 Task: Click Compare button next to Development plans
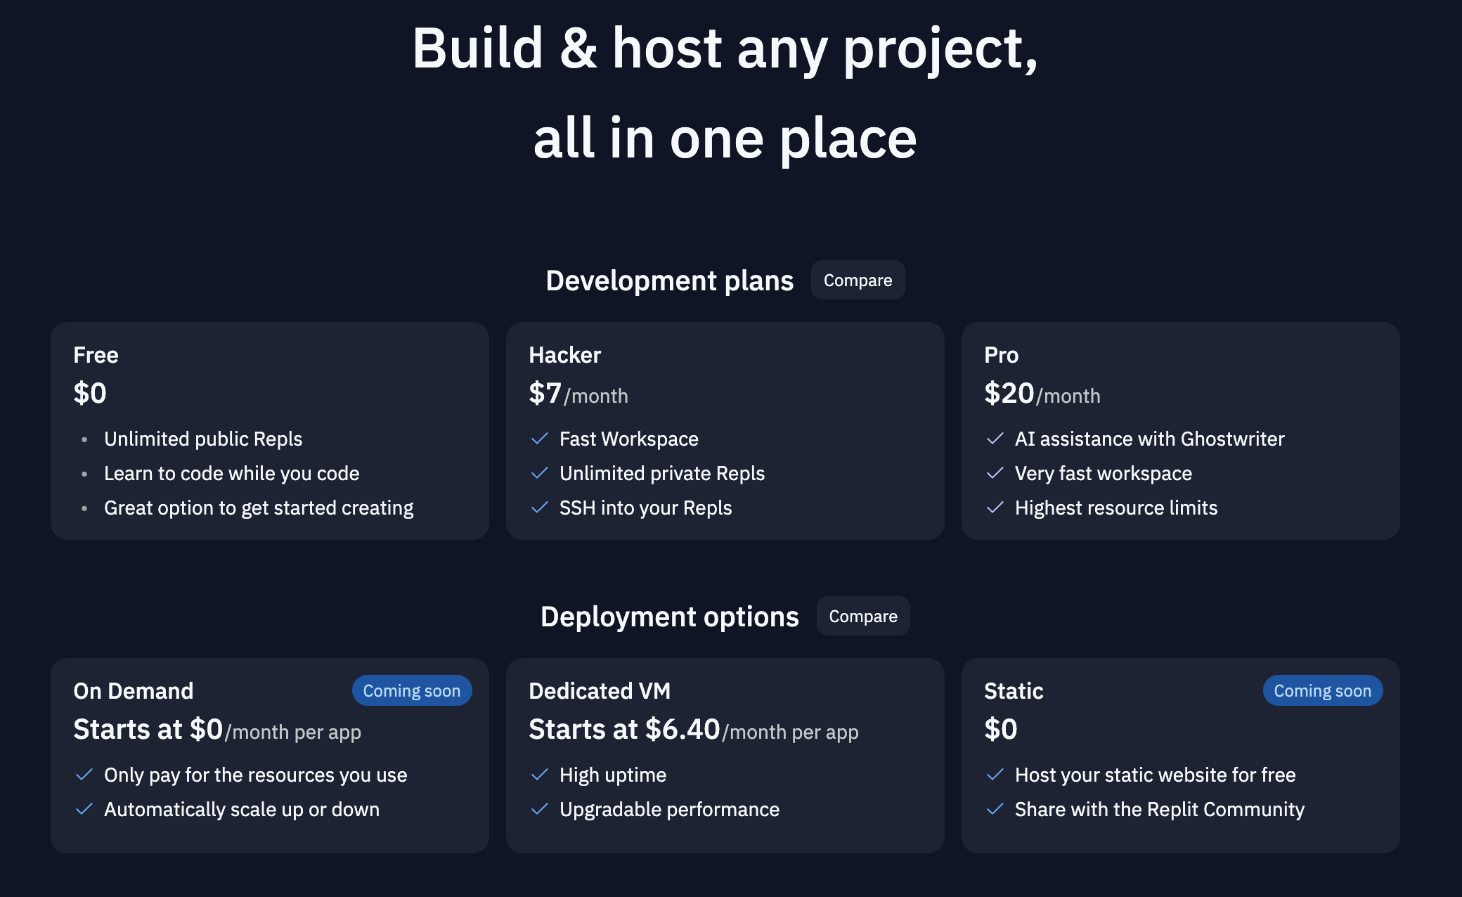click(858, 280)
